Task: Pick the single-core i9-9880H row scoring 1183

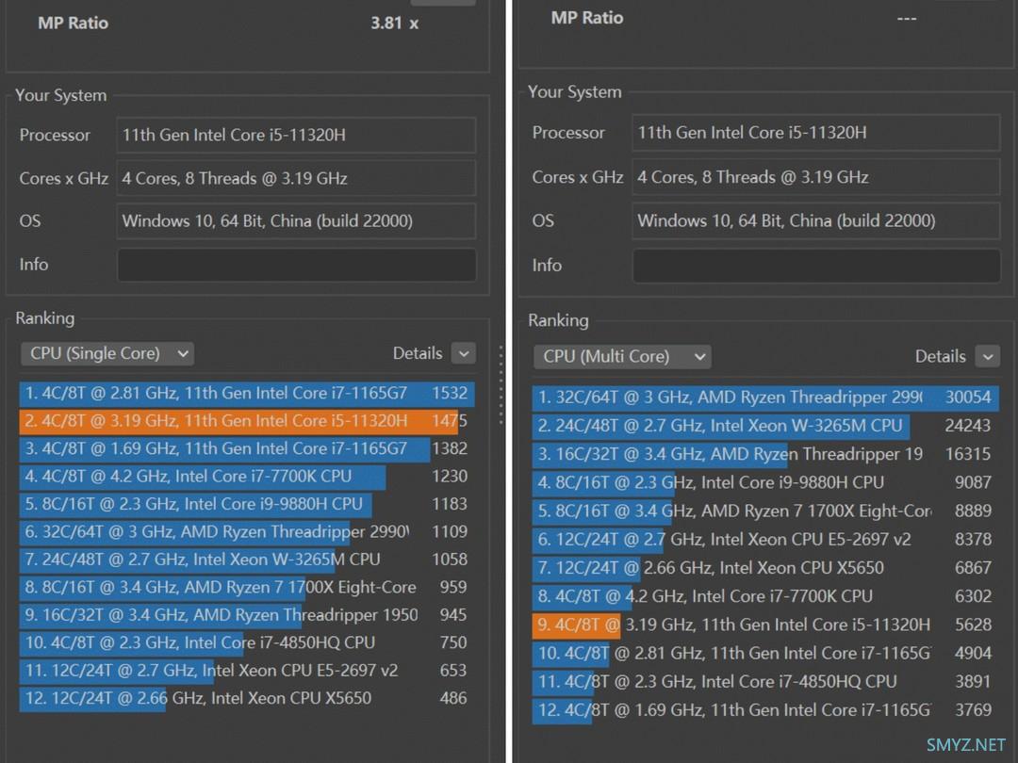Action: pos(245,504)
